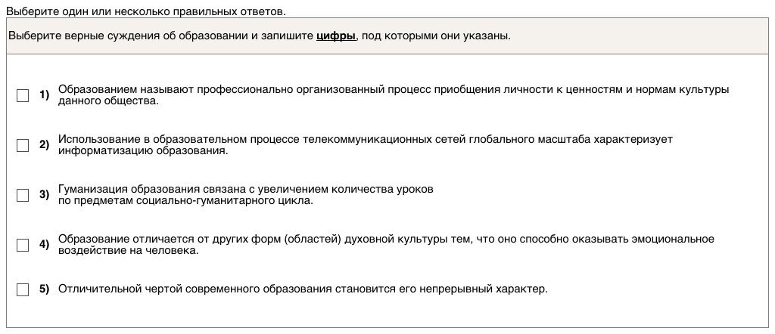The width and height of the screenshot is (775, 334).
Task: Check the box for statement 1
Action: [23, 95]
